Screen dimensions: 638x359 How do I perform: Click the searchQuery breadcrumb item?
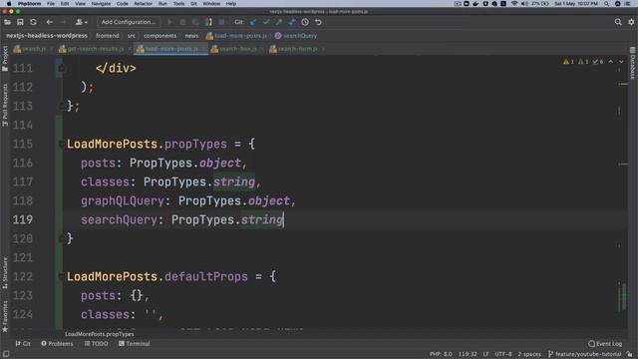click(296, 36)
